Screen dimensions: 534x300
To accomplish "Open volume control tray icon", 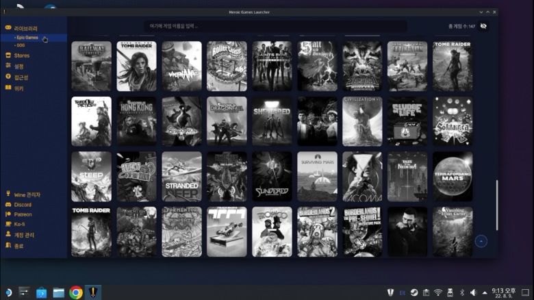I will [474, 292].
